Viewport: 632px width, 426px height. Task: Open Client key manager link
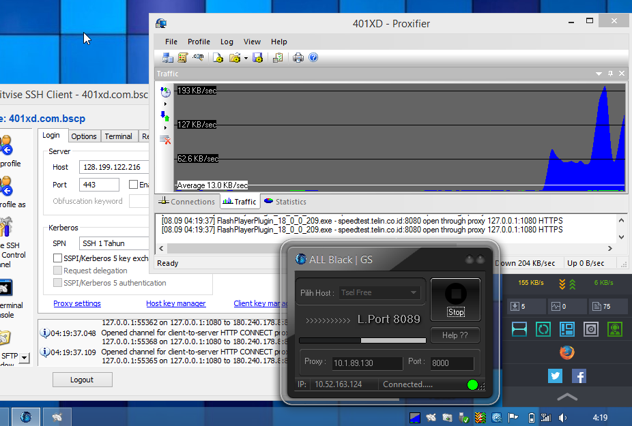click(261, 303)
